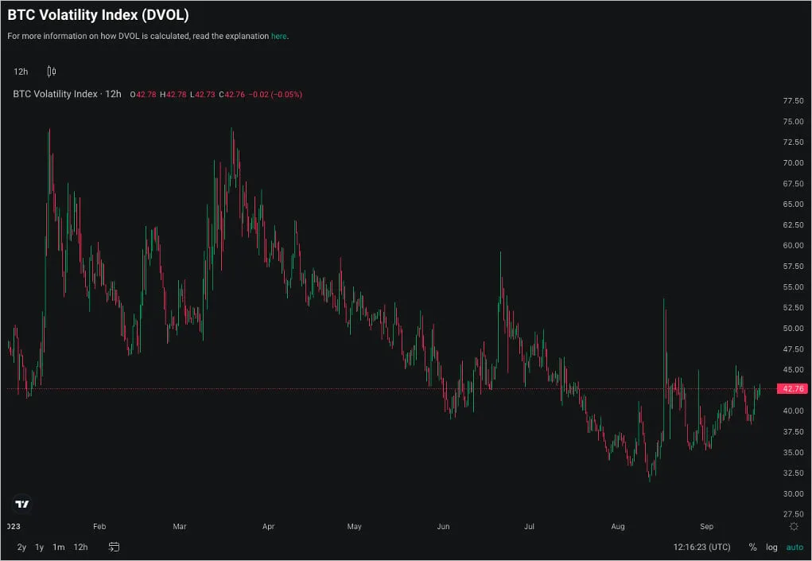Open chart settings gear icon

794,527
